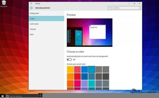Click the search magnifier in Find a setting

coord(139,8)
